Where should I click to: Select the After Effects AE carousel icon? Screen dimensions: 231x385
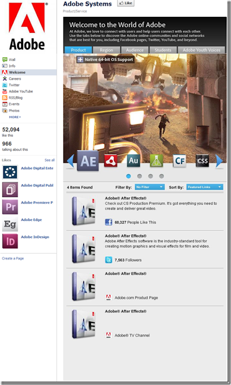pyautogui.click(x=88, y=161)
